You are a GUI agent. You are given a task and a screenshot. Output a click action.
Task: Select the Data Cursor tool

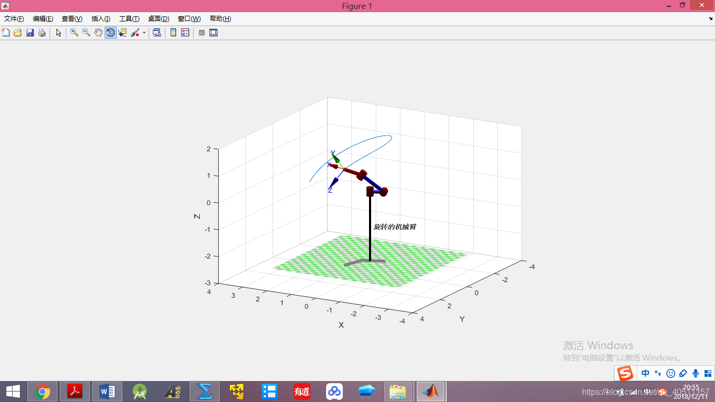[122, 32]
